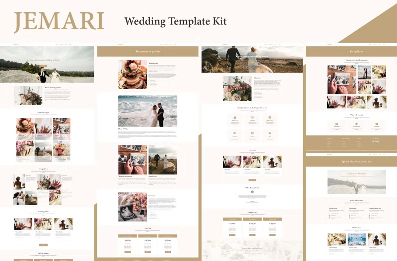Image resolution: width=397 pixels, height=261 pixels.
Task: Click the rightmost nav link in the 'Our gallery' page header
Action: [384, 44]
